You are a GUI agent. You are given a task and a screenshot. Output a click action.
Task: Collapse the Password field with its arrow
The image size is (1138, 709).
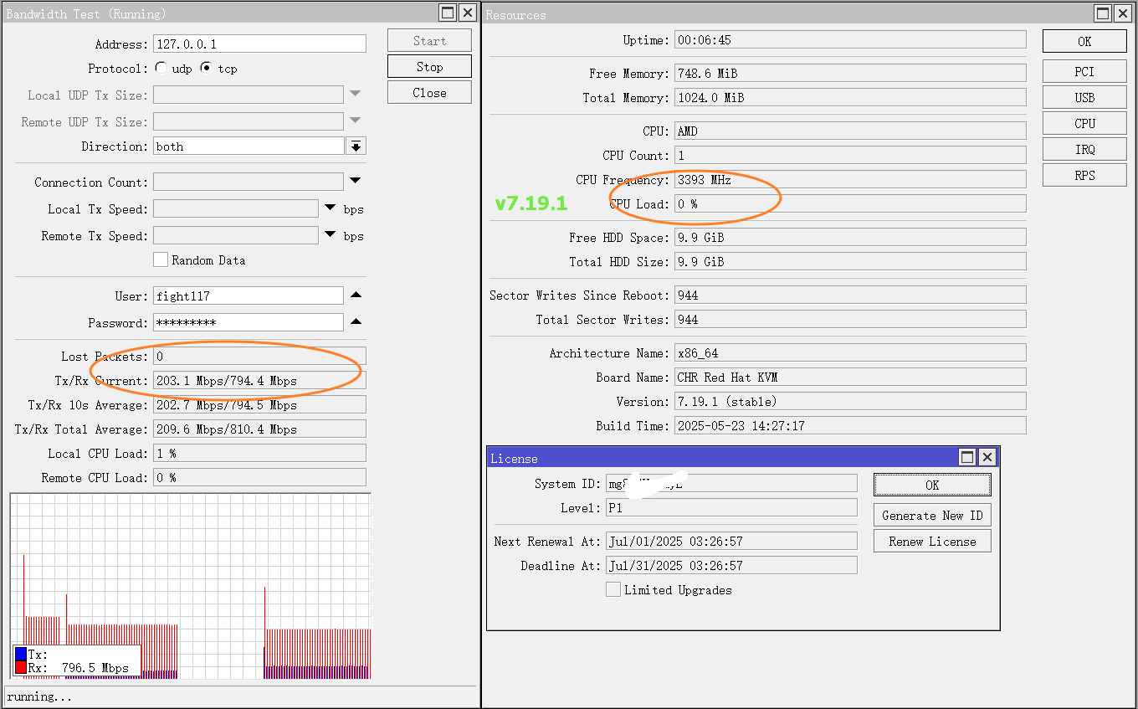tap(356, 321)
